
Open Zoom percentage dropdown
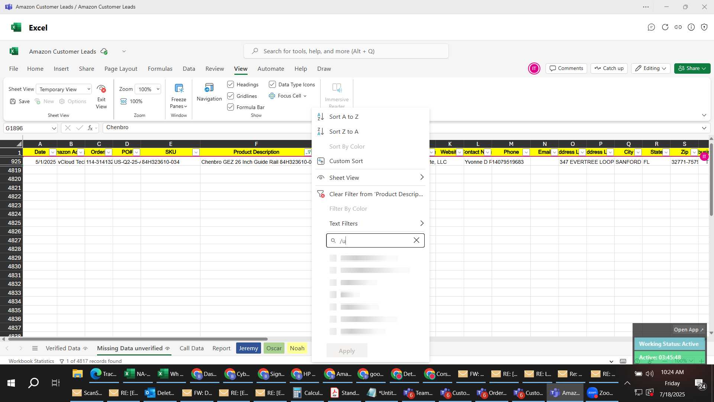coord(148,89)
